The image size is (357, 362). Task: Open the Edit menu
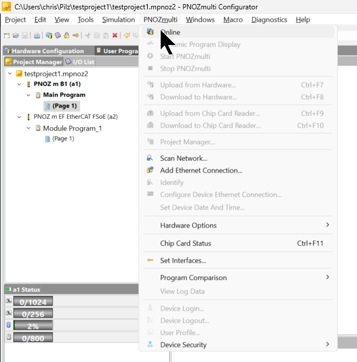(x=40, y=20)
